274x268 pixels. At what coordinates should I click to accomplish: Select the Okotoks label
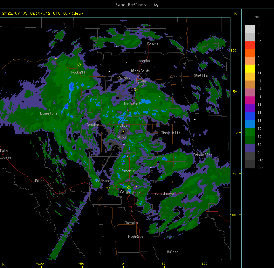131,223
